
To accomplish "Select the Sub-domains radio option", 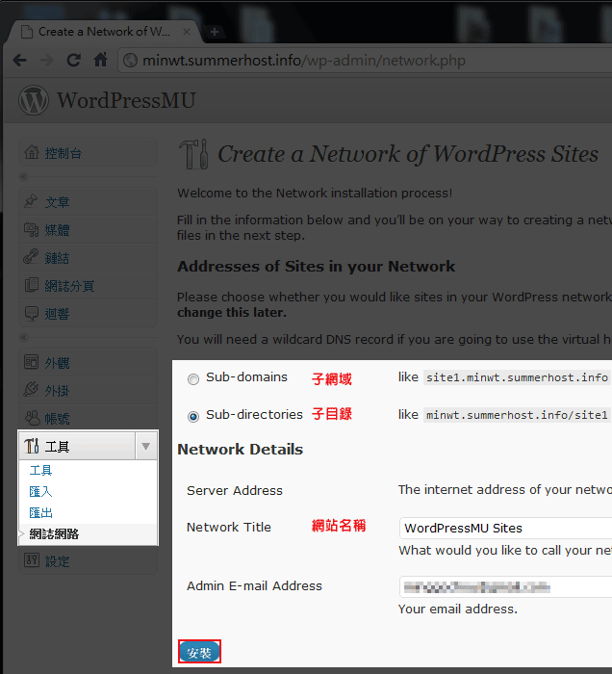I will tap(193, 379).
